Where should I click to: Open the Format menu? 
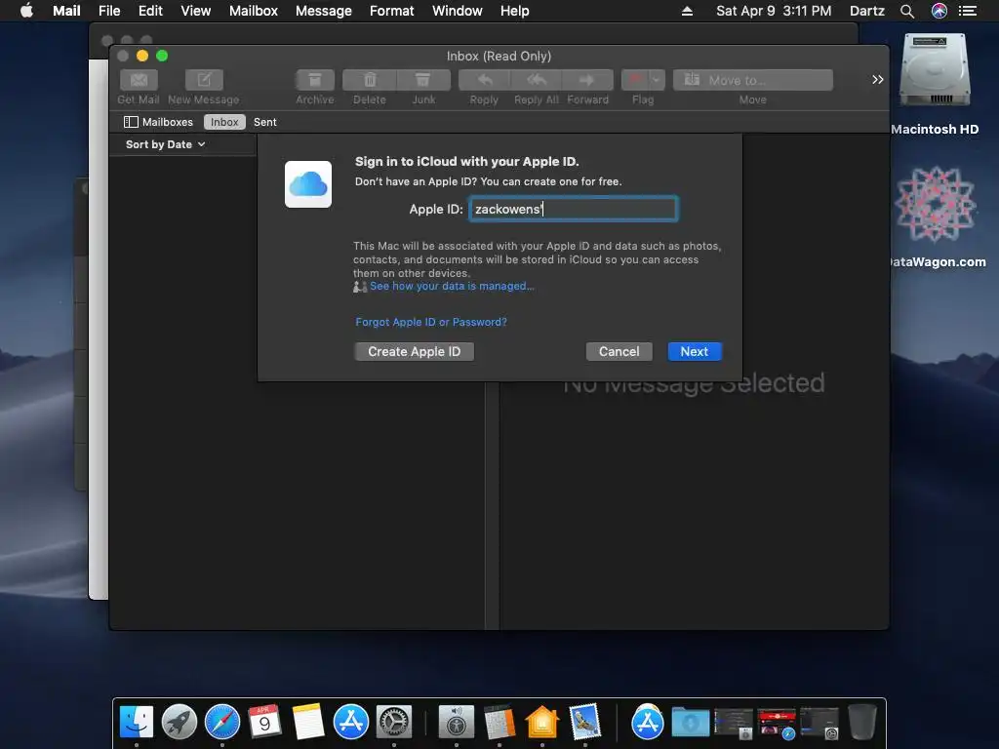click(392, 11)
